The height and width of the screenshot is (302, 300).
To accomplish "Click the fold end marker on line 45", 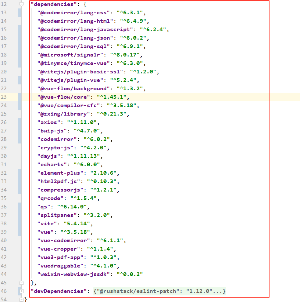I will pyautogui.click(x=21, y=283).
